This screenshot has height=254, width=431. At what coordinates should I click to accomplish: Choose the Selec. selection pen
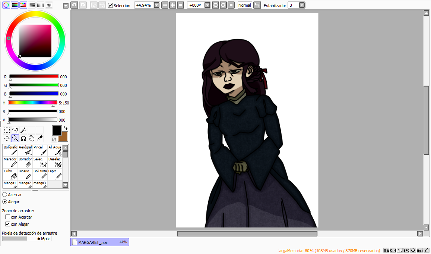pos(40,162)
